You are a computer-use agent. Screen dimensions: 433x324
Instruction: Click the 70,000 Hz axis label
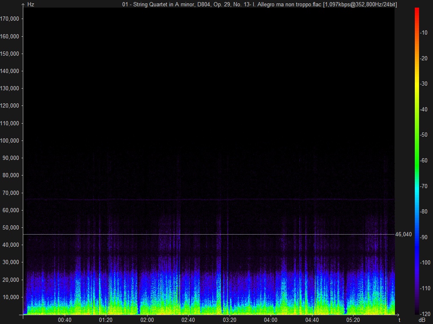(11, 193)
